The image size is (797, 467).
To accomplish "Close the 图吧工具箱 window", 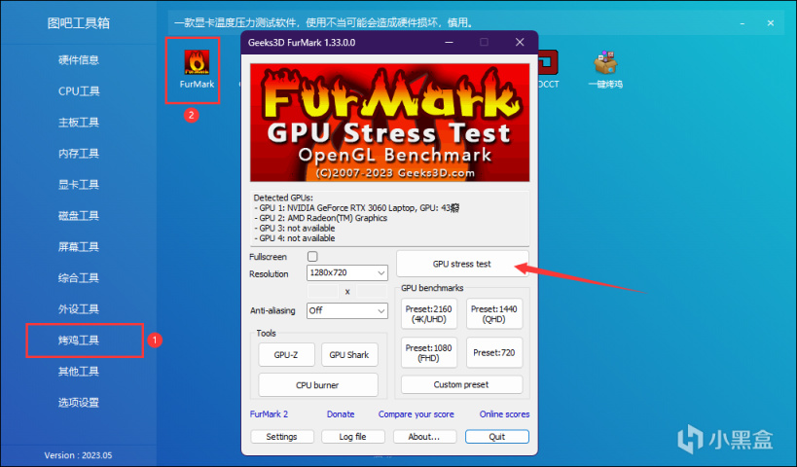I will point(771,23).
